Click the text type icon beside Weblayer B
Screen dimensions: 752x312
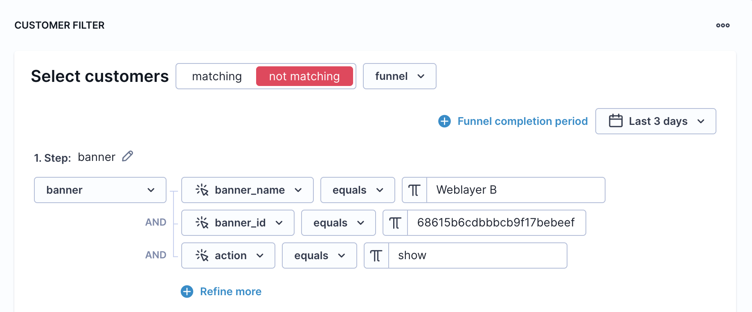414,190
